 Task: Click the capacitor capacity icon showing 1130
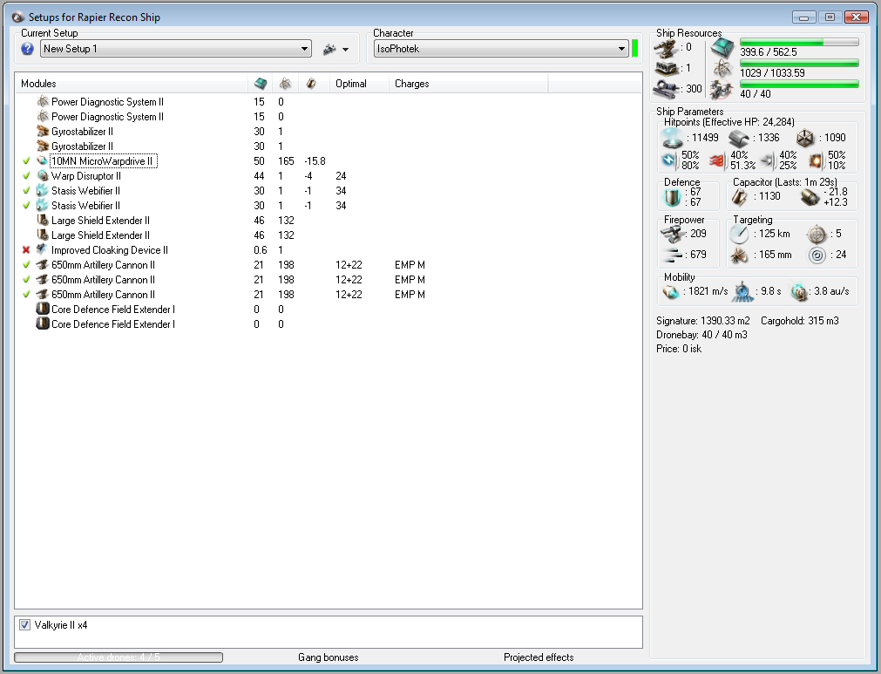click(740, 197)
